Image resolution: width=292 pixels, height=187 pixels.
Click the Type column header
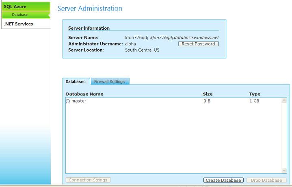(255, 94)
